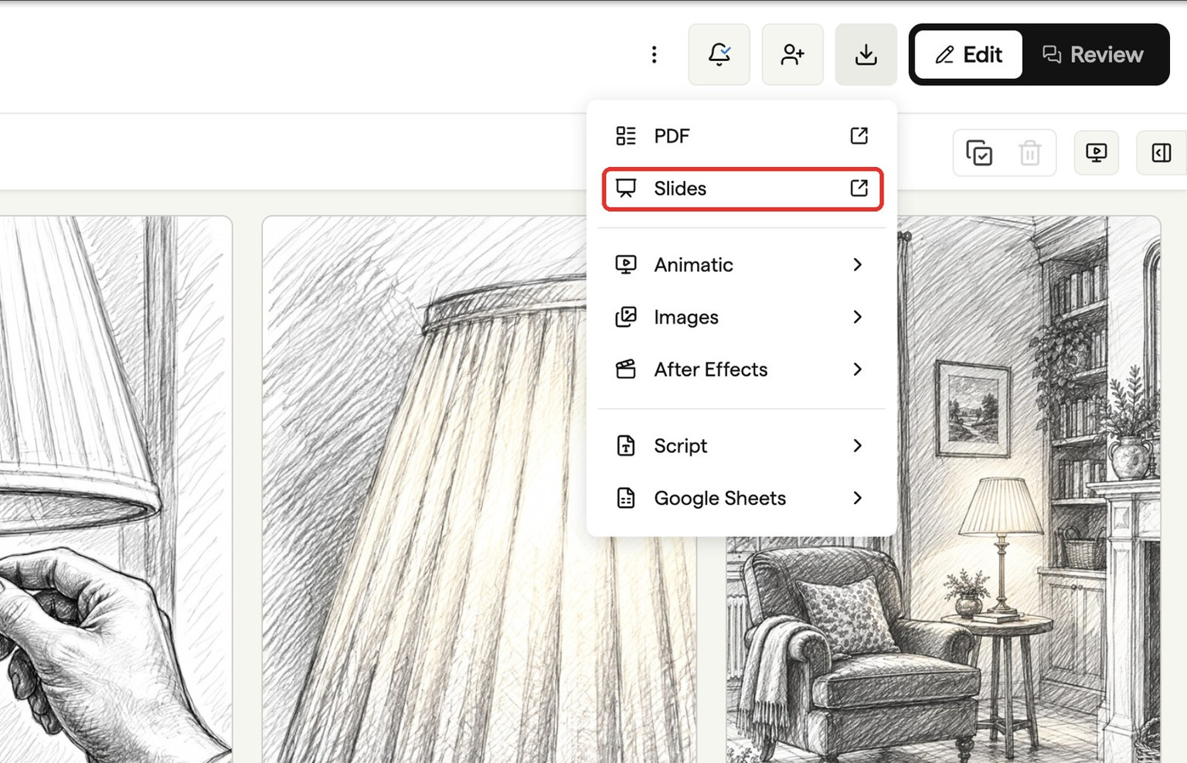Open the Images export submenu
1187x763 pixels.
[x=742, y=317]
